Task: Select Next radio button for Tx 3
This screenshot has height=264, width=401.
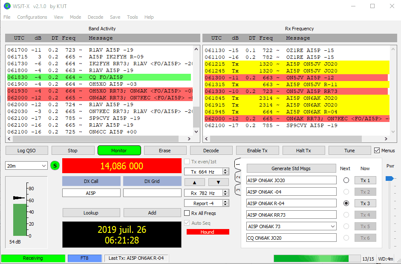Action: pos(346,203)
